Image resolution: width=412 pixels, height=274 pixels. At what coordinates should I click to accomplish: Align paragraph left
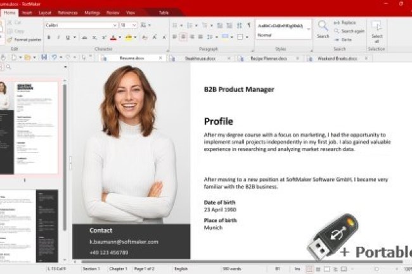tap(175, 37)
